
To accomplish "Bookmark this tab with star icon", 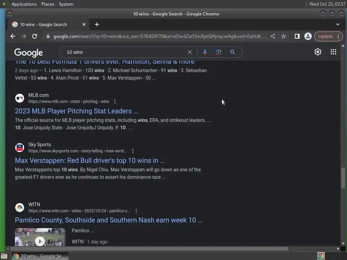I will click(284, 36).
